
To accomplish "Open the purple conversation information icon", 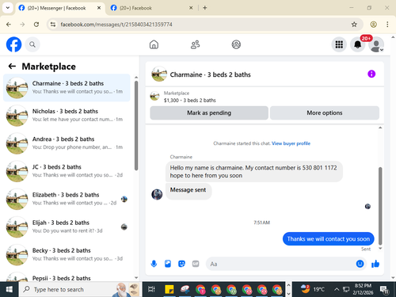I will pos(371,74).
